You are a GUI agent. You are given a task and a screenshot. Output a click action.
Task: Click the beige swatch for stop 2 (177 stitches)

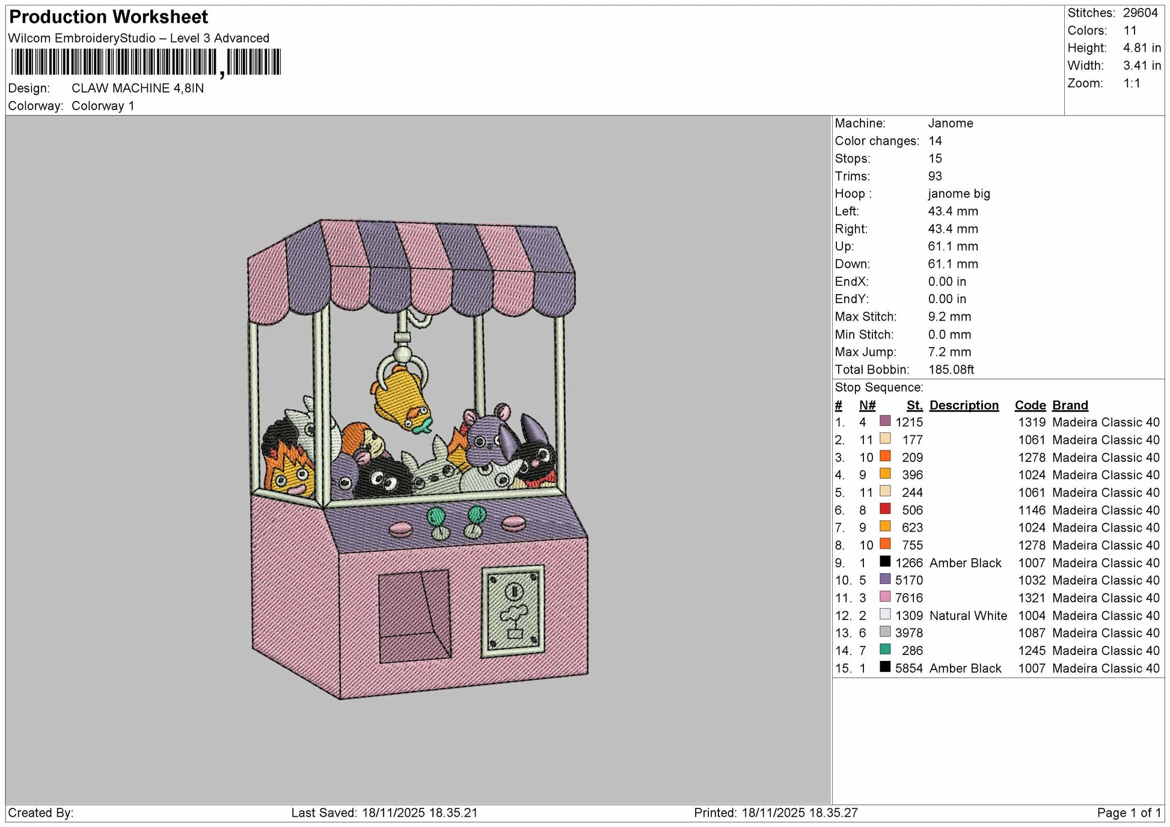coord(885,438)
